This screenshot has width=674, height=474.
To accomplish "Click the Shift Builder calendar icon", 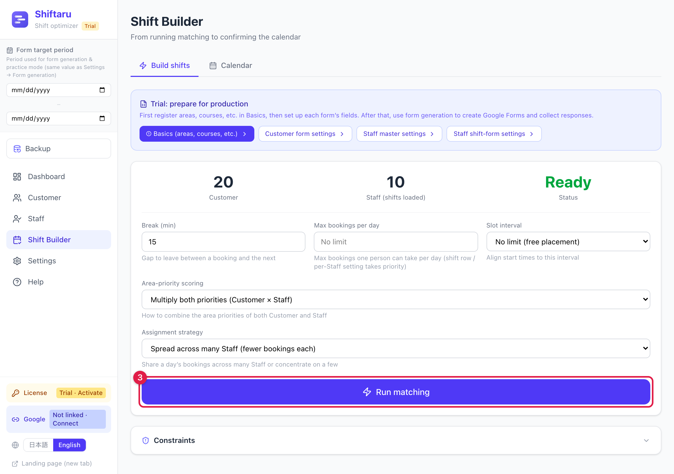I will pos(17,240).
